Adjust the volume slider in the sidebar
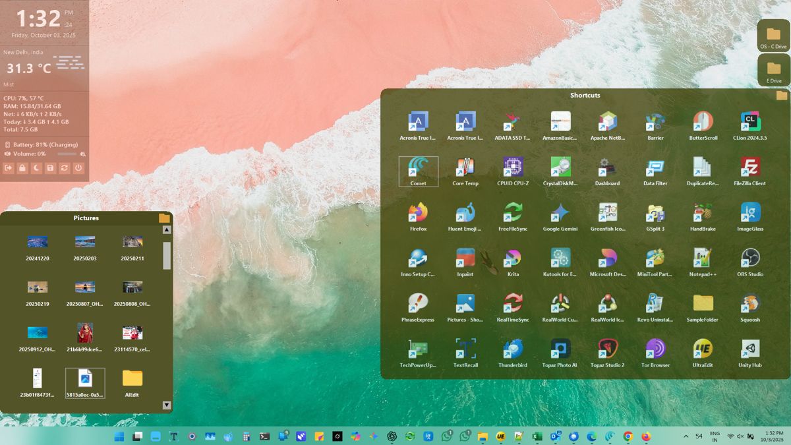The width and height of the screenshot is (791, 445). 67,154
